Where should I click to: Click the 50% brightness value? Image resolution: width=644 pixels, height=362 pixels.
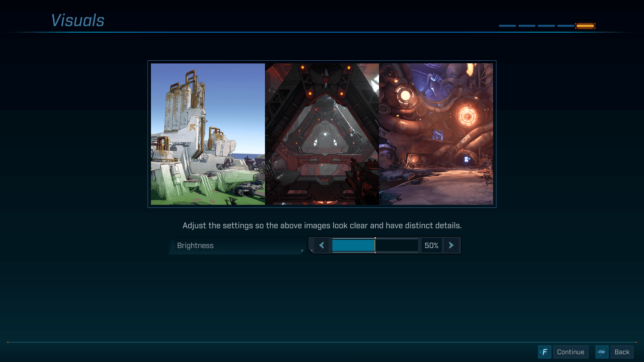(x=431, y=245)
